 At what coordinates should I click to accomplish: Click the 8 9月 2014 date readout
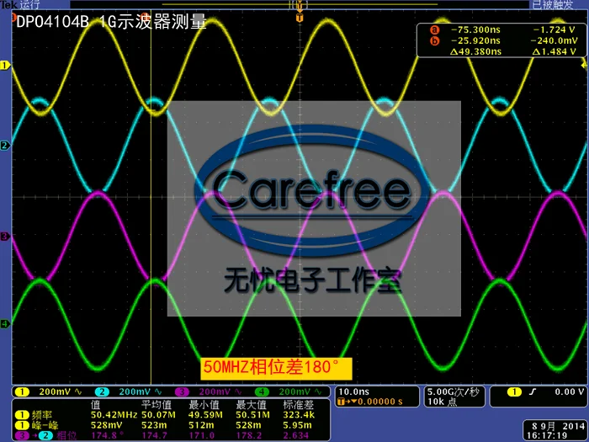[558, 427]
